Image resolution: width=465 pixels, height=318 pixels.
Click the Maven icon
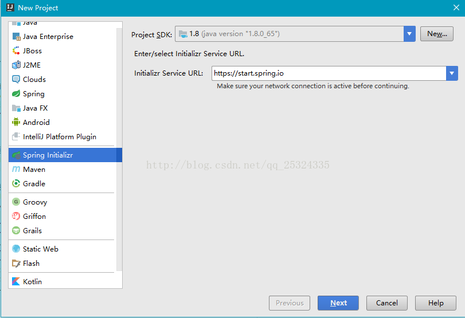(16, 169)
